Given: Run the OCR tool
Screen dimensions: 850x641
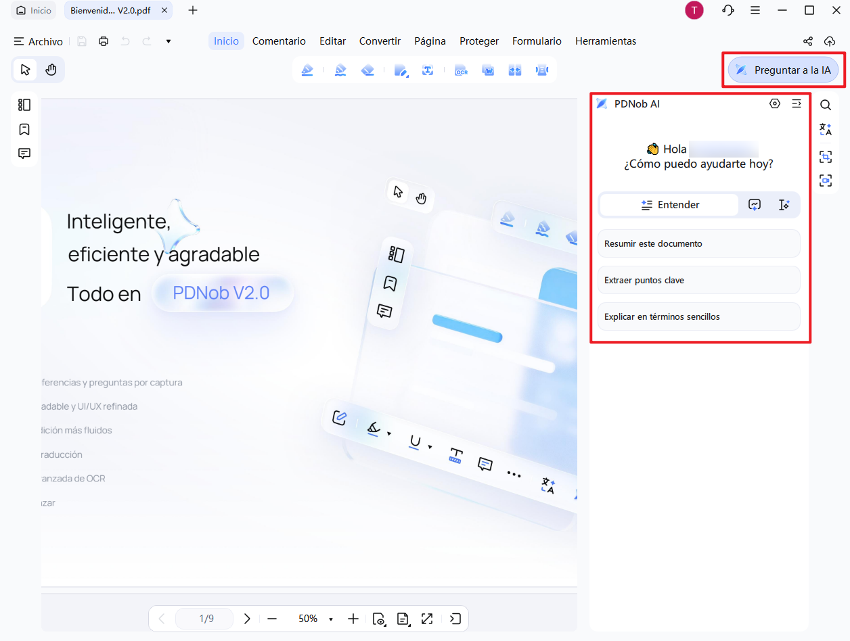Looking at the screenshot, I should click(462, 70).
